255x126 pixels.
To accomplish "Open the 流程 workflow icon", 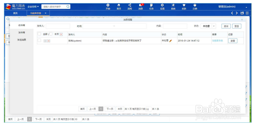I will (x=130, y=5).
